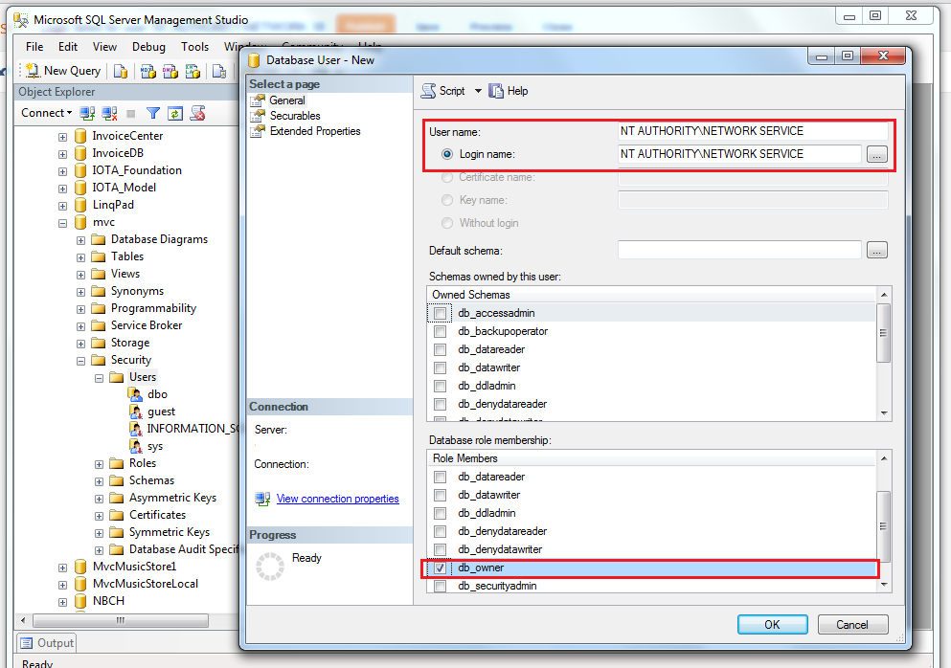Click the InvoiceCenter database icon
The height and width of the screenshot is (668, 951).
point(80,136)
